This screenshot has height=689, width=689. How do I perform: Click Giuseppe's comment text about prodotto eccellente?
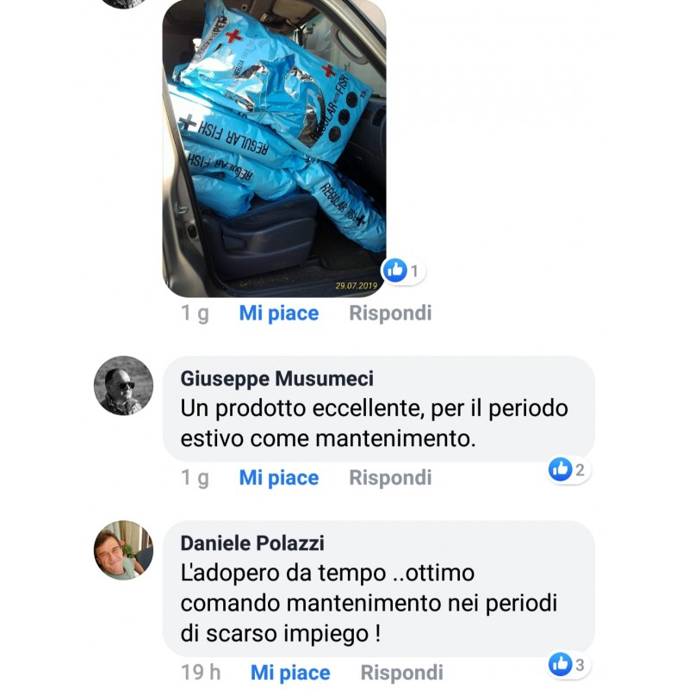pos(374,423)
